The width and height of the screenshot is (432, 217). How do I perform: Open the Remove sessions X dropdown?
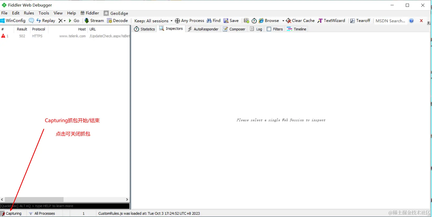pos(62,20)
